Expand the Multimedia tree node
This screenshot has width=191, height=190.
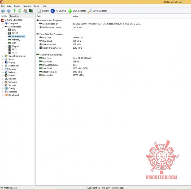3,66
